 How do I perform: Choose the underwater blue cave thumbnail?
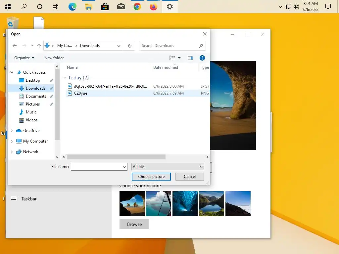(x=185, y=204)
